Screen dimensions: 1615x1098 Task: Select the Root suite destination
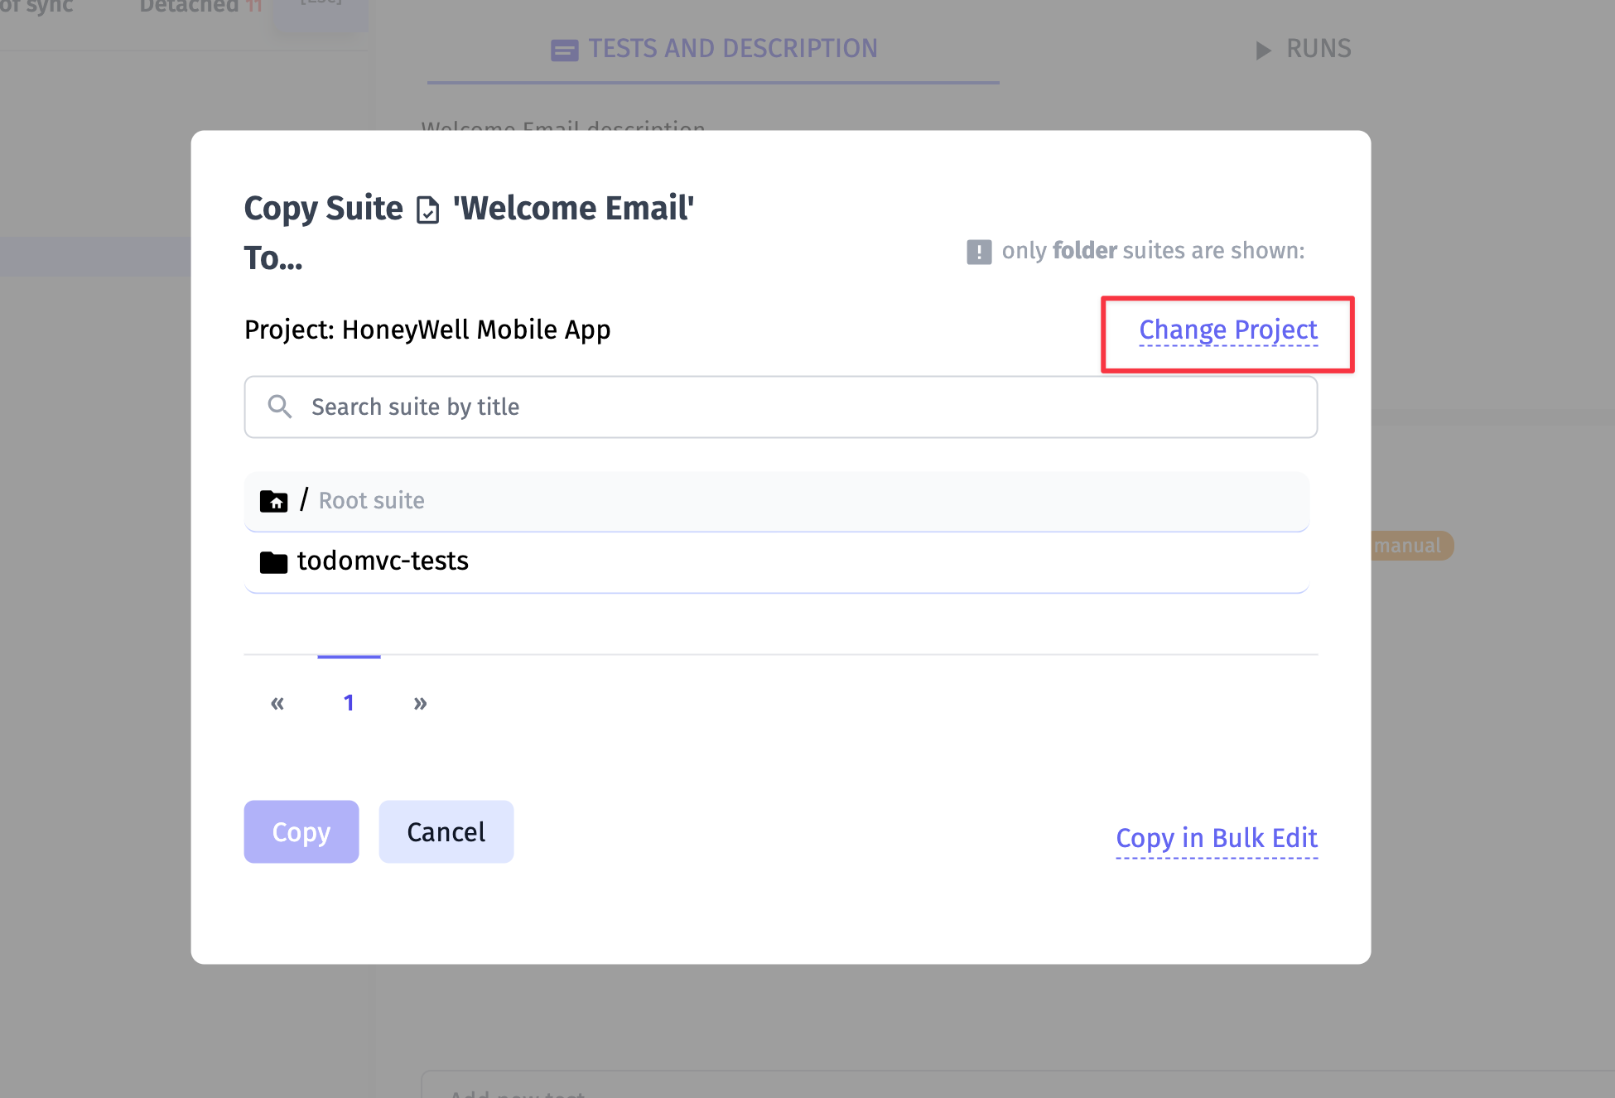(x=780, y=500)
